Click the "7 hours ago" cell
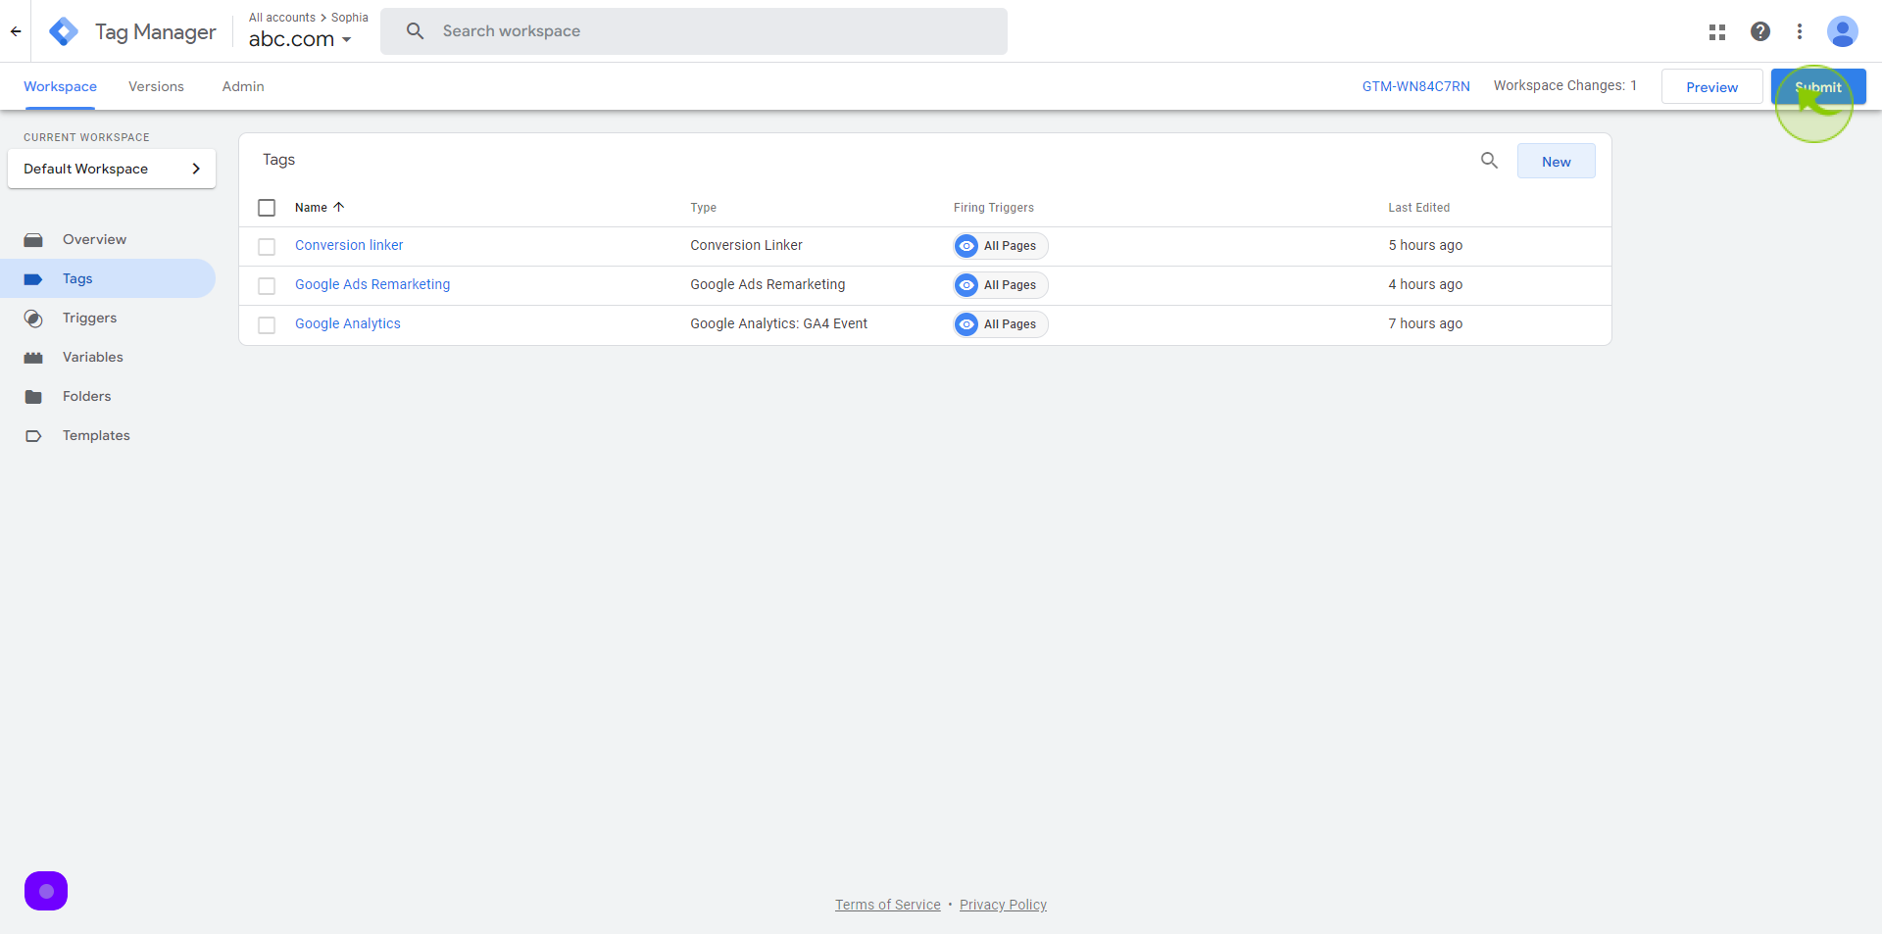Screen dimensions: 1882x934 coord(1425,323)
